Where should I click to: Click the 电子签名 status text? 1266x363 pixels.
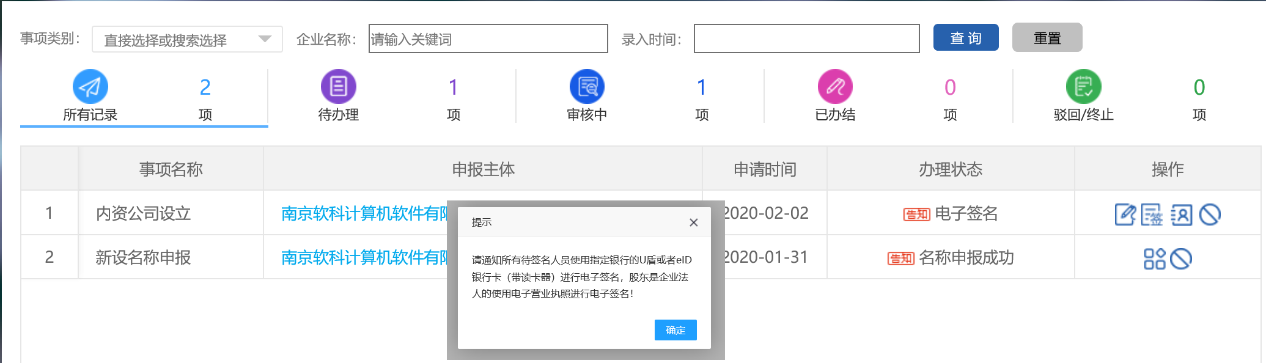coord(966,214)
